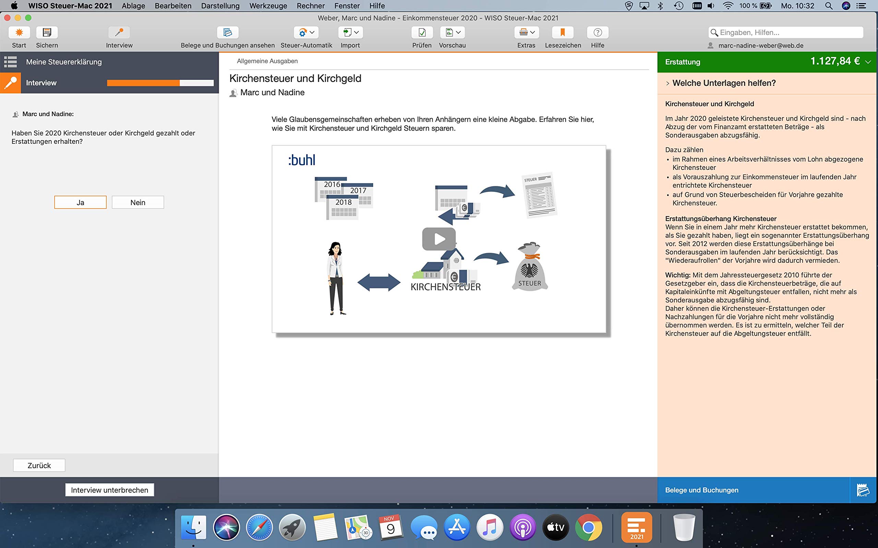Click the 1.127,84 € refund amount

(835, 61)
